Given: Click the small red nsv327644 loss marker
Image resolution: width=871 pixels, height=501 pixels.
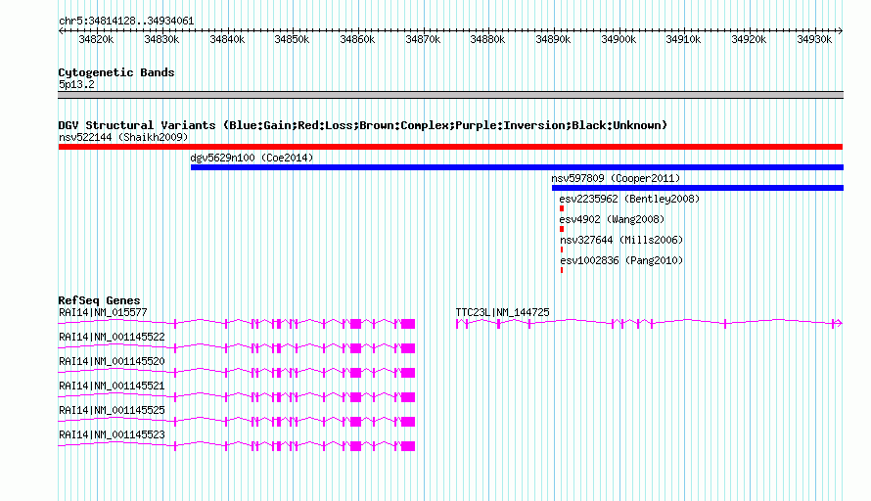Looking at the screenshot, I should (x=562, y=250).
